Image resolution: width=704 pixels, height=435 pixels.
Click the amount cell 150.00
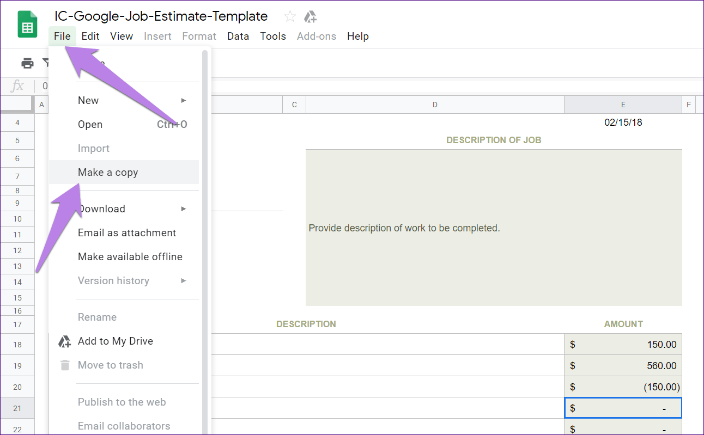click(623, 345)
